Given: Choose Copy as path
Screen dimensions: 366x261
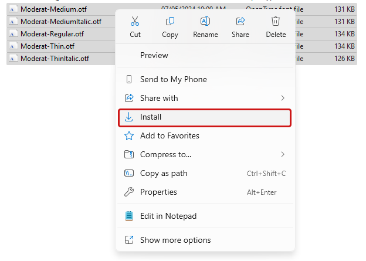Looking at the screenshot, I should 205,173.
